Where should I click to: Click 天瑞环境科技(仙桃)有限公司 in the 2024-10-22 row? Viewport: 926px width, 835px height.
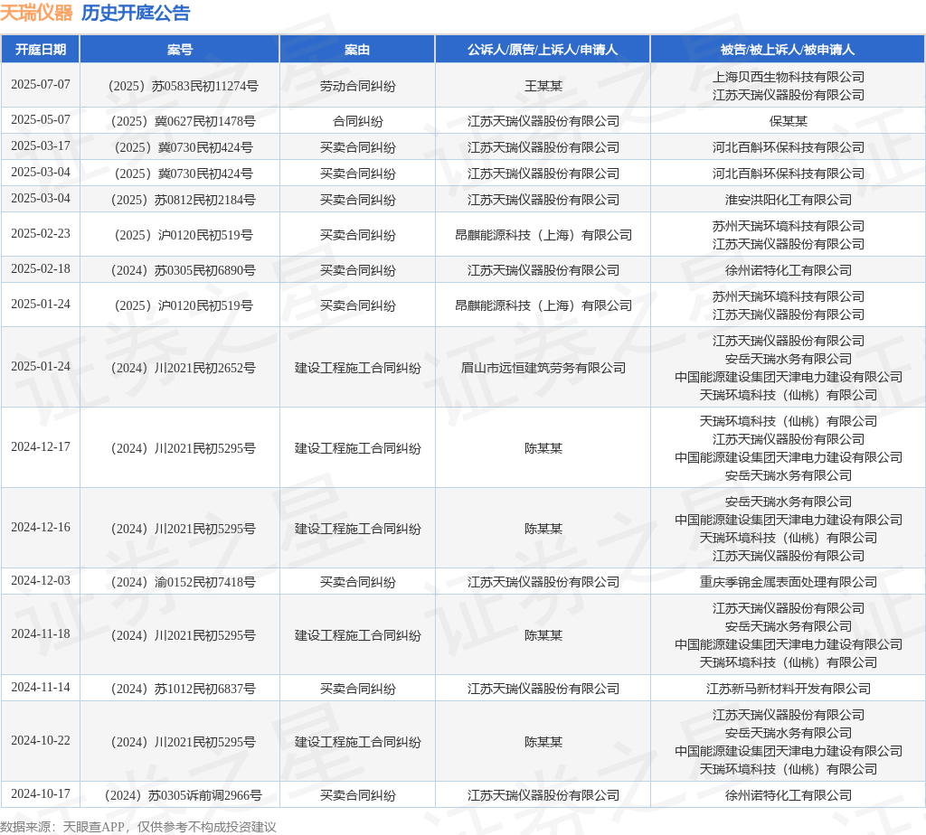click(x=788, y=770)
